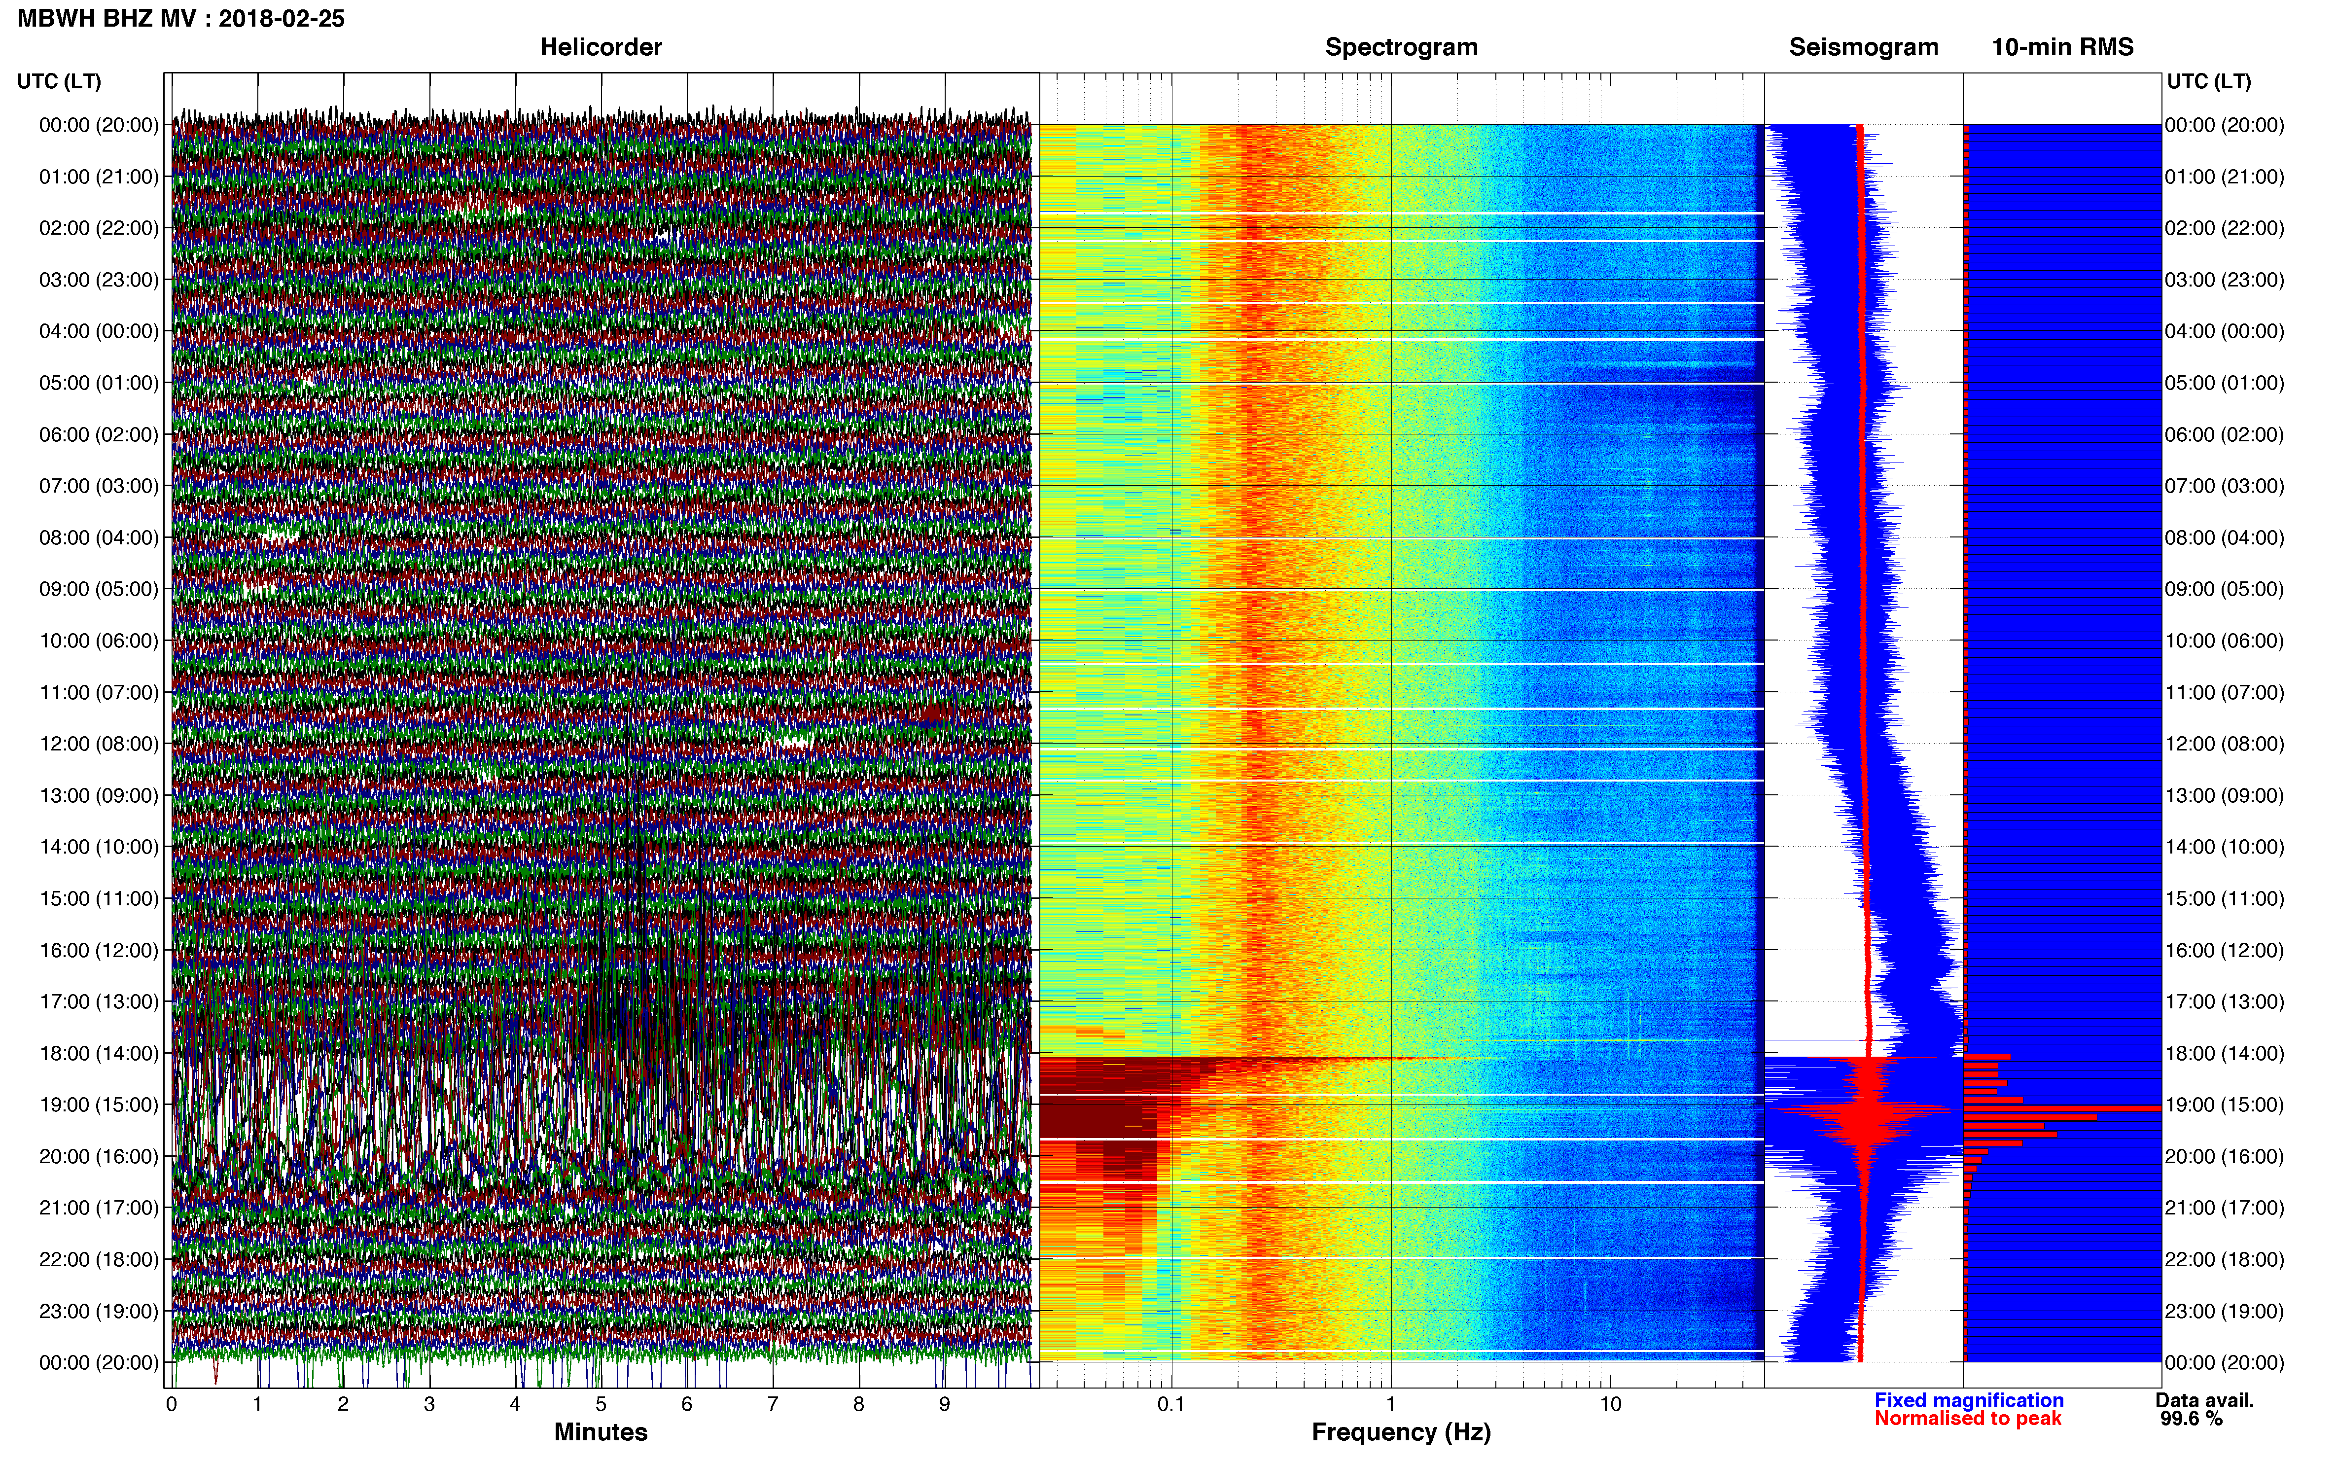Click the left '05:00 (01:00)' time label
The width and height of the screenshot is (2337, 1461).
click(x=99, y=383)
